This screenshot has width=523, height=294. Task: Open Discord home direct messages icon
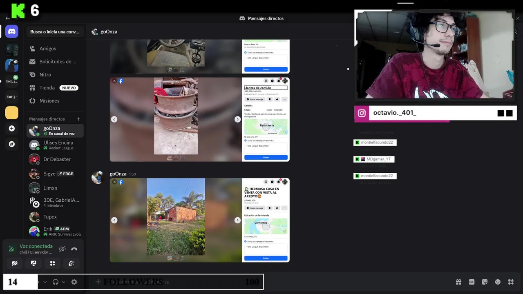coord(12,31)
